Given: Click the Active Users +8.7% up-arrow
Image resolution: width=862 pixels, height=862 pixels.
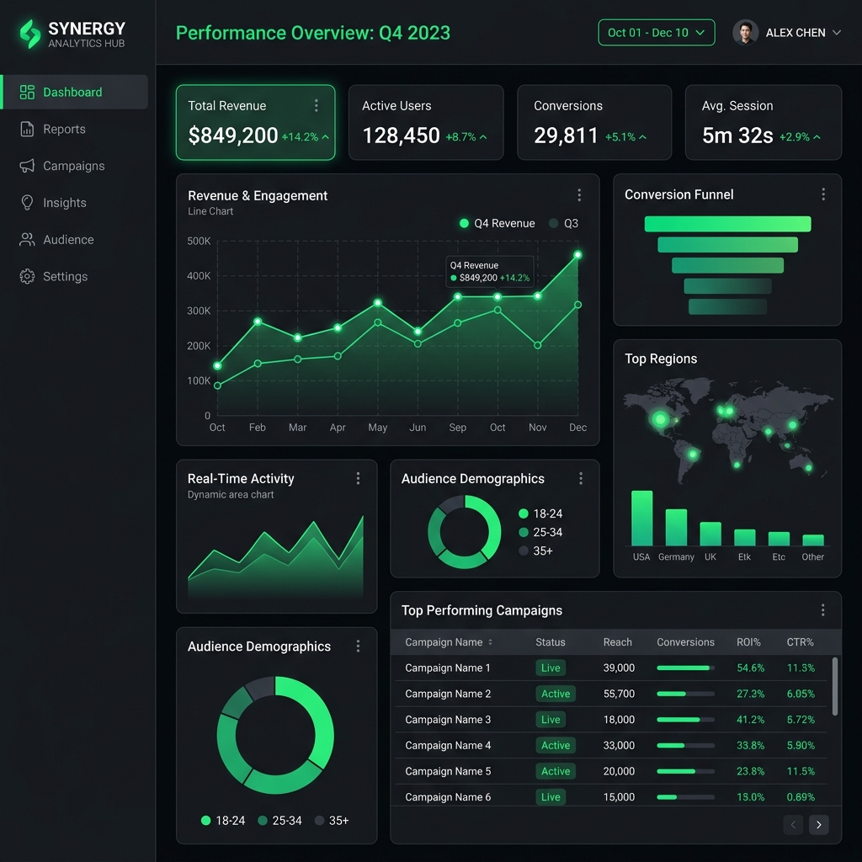Looking at the screenshot, I should point(483,137).
